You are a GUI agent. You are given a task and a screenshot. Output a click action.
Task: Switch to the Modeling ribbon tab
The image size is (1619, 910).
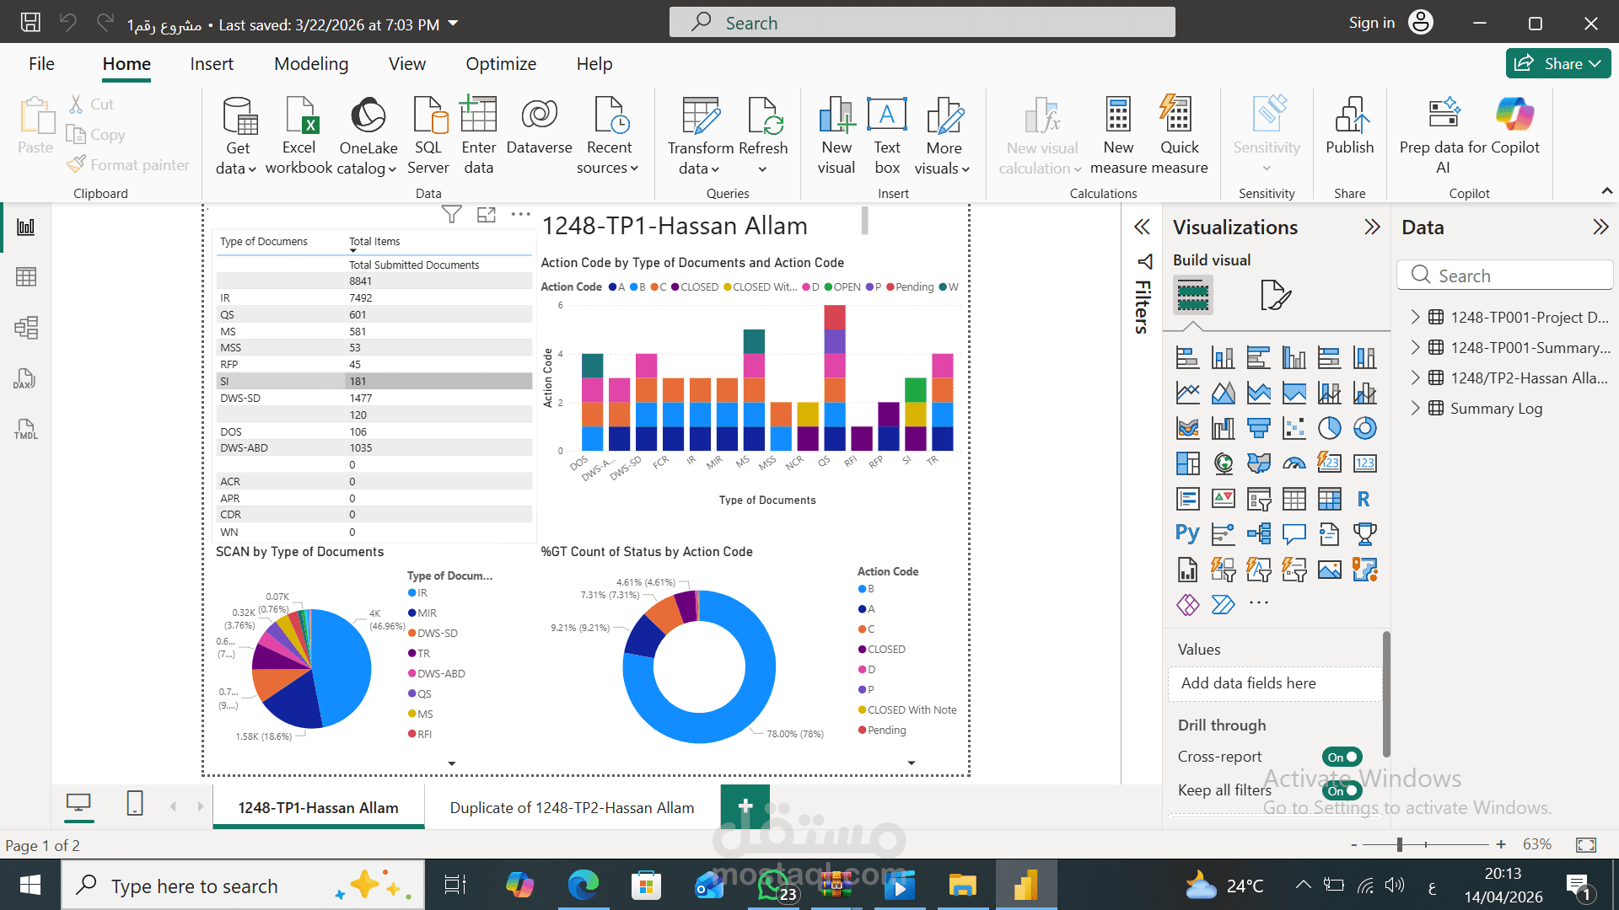pyautogui.click(x=311, y=64)
